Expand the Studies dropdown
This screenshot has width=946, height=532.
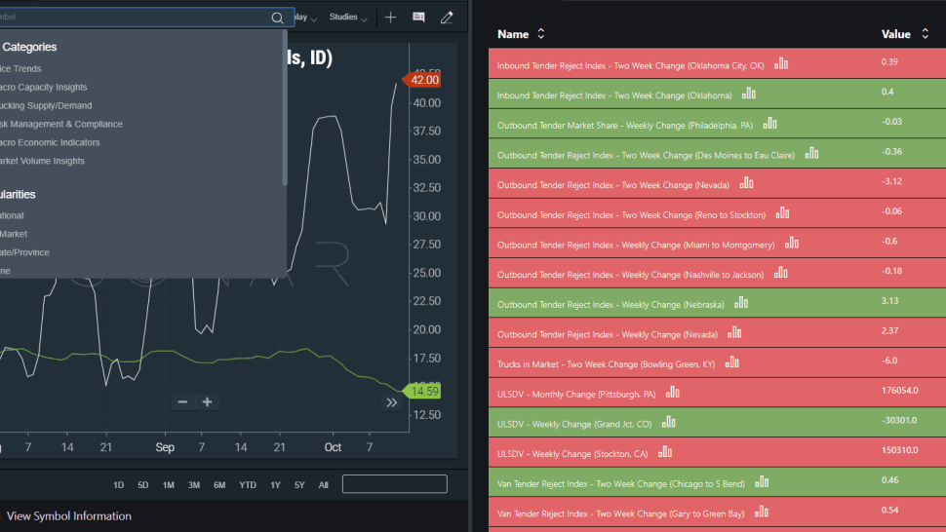pos(348,18)
